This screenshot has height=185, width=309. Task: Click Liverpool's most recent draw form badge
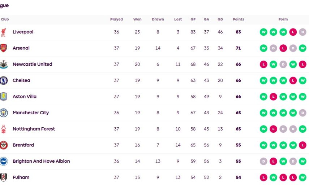[x=302, y=32]
